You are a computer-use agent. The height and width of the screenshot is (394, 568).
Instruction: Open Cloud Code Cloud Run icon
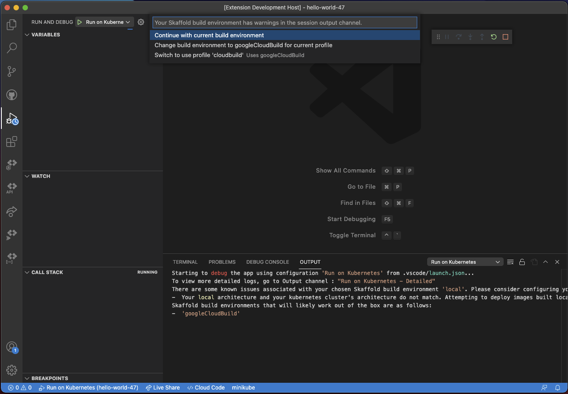point(12,235)
